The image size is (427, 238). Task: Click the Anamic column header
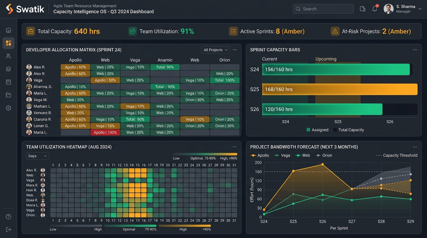pyautogui.click(x=165, y=60)
